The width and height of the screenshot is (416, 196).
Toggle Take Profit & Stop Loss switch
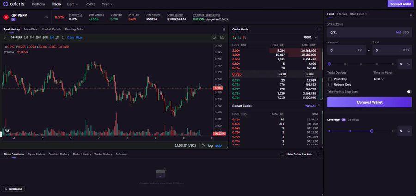(x=409, y=92)
